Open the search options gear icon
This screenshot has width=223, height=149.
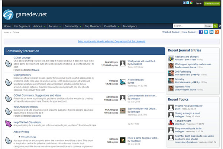(220, 26)
